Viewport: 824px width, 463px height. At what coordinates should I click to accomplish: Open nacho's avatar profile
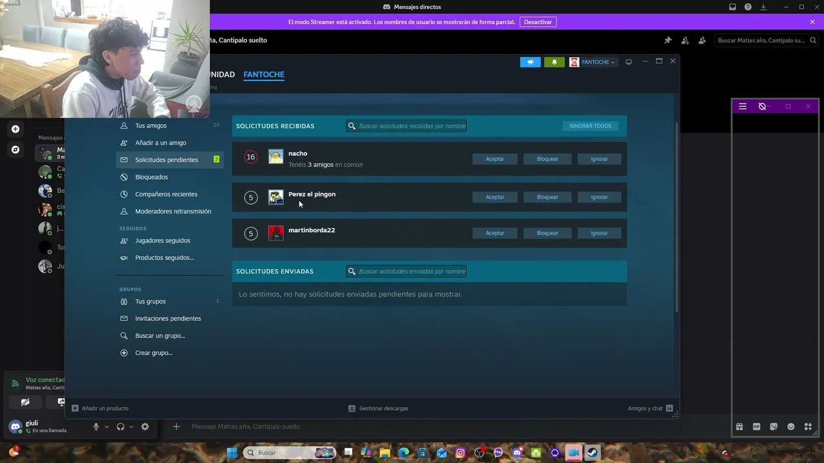(276, 157)
